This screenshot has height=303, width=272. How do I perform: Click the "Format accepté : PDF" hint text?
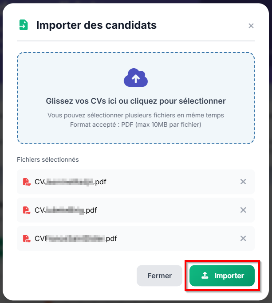tap(136, 124)
